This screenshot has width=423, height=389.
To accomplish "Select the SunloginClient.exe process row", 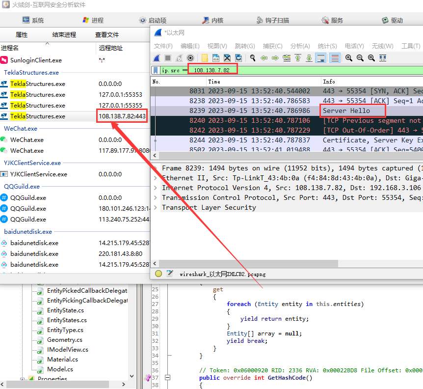I will coord(75,60).
